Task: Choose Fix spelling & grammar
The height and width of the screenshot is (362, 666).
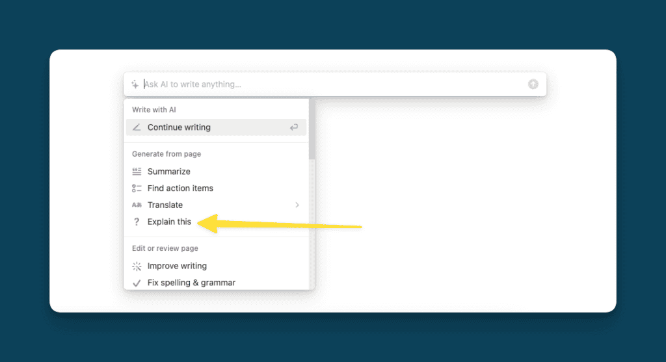Action: (x=191, y=283)
